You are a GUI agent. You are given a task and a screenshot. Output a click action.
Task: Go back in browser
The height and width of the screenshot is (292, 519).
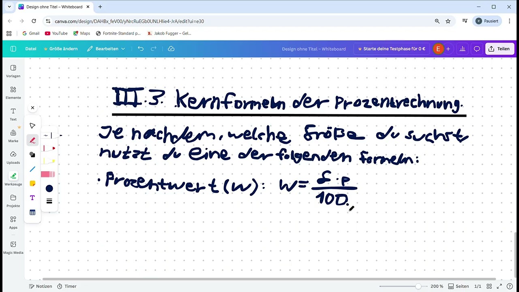pos(10,21)
